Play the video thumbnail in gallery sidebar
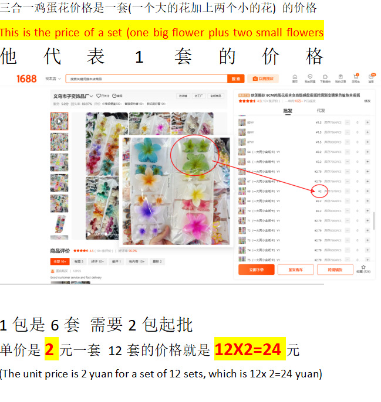 [x=59, y=121]
